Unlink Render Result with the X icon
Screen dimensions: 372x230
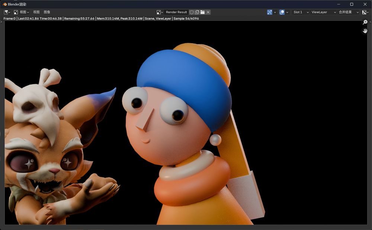point(207,12)
